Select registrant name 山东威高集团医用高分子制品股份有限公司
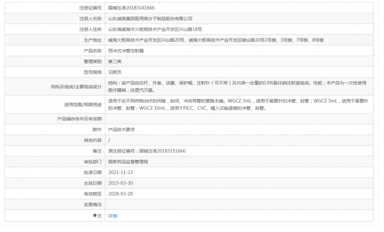This screenshot has height=232, width=384. pos(150,19)
